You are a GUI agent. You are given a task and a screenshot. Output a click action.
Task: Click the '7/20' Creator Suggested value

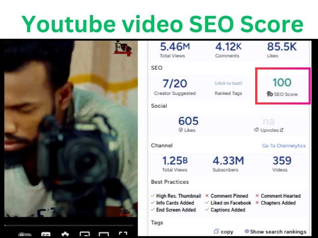pos(175,84)
